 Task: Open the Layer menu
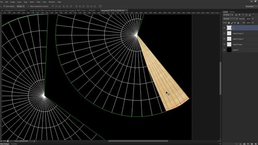19,2
